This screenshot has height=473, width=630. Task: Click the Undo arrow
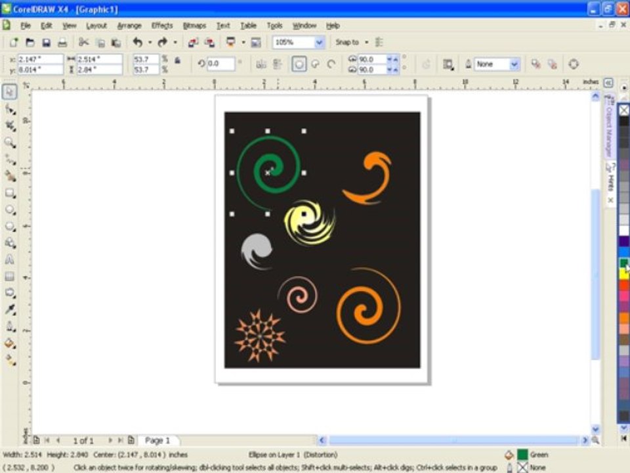(x=138, y=42)
